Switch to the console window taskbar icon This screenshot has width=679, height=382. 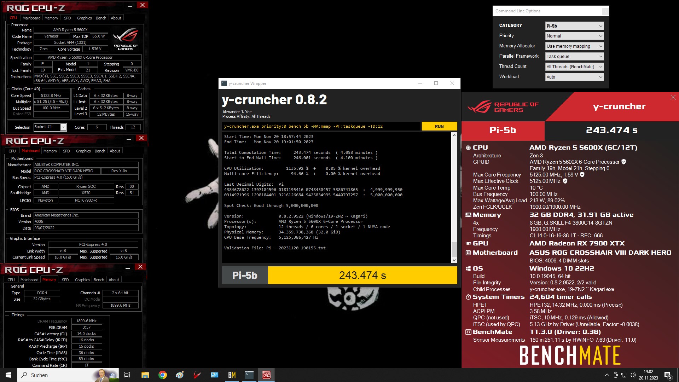(249, 375)
